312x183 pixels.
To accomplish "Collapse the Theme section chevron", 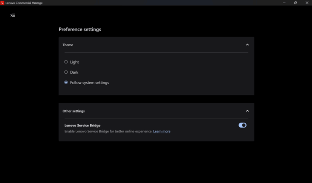I will [248, 45].
